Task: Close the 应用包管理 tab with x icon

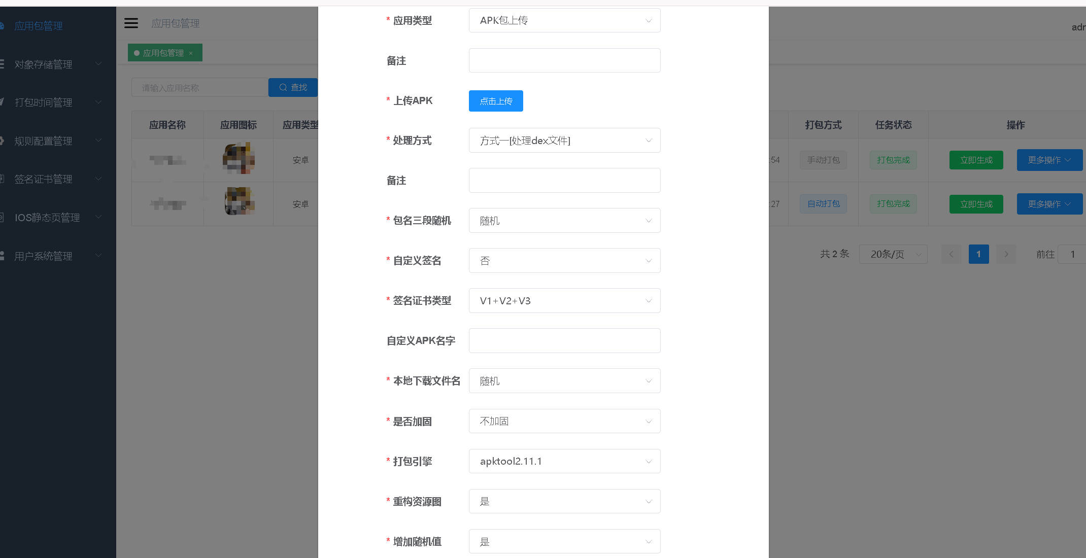Action: [191, 53]
